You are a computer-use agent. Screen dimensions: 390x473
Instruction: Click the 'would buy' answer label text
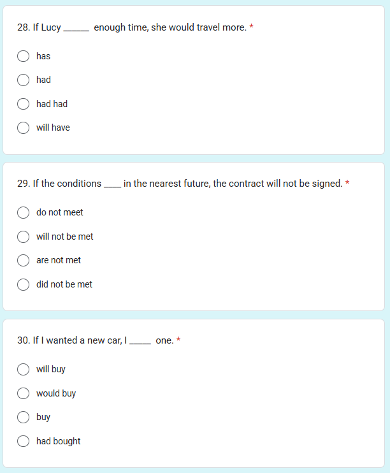tap(56, 393)
